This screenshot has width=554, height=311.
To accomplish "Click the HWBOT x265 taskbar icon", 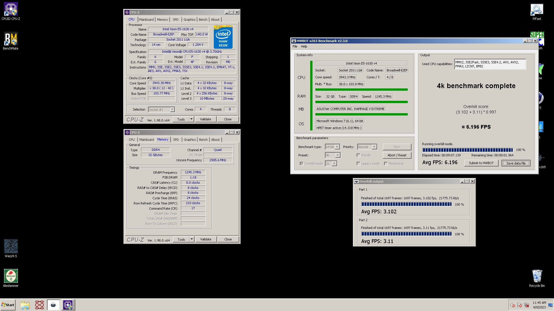I will coord(53,305).
